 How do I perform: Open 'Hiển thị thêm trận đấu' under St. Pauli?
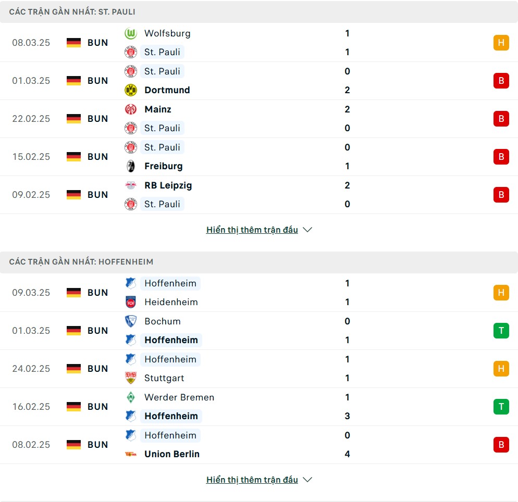click(x=252, y=230)
